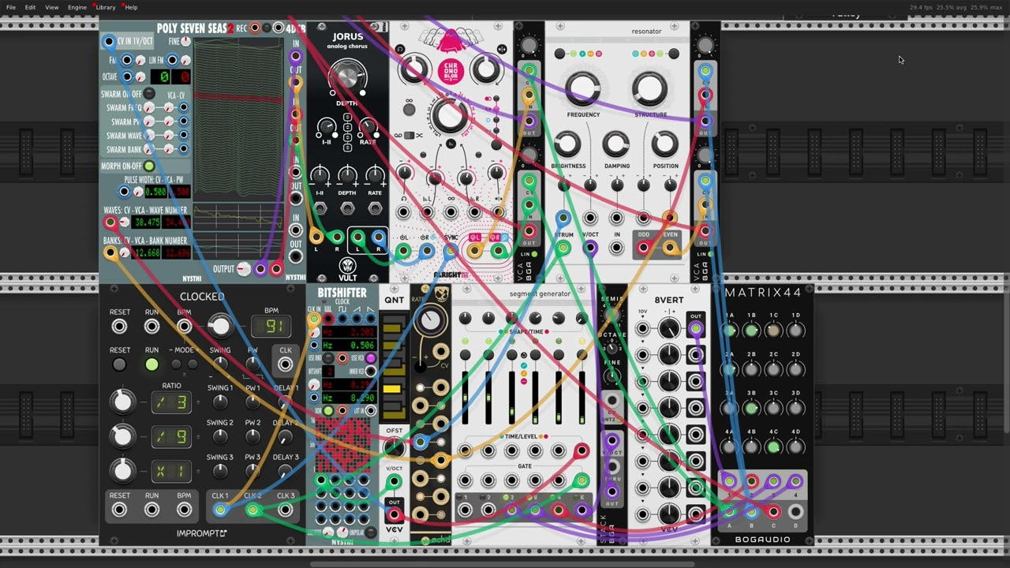Click the third ratio display showing x1
The image size is (1010, 568).
click(171, 471)
